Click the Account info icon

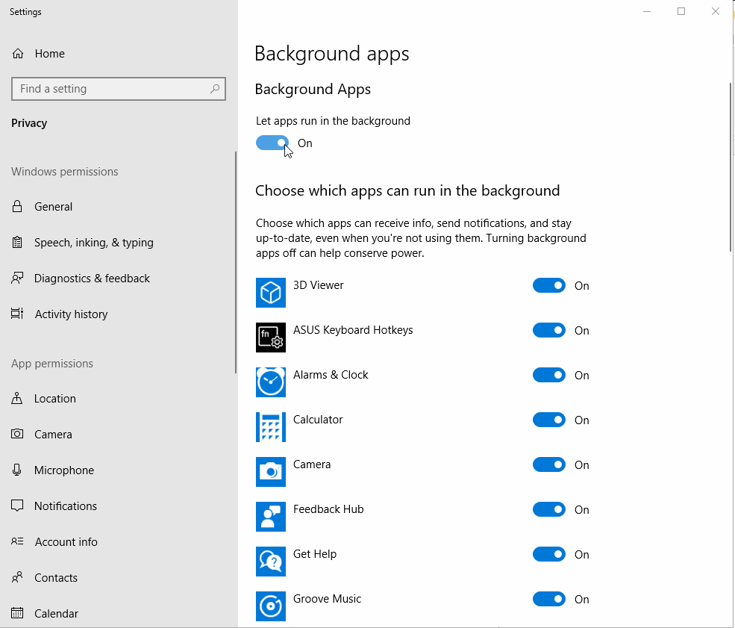(x=17, y=541)
